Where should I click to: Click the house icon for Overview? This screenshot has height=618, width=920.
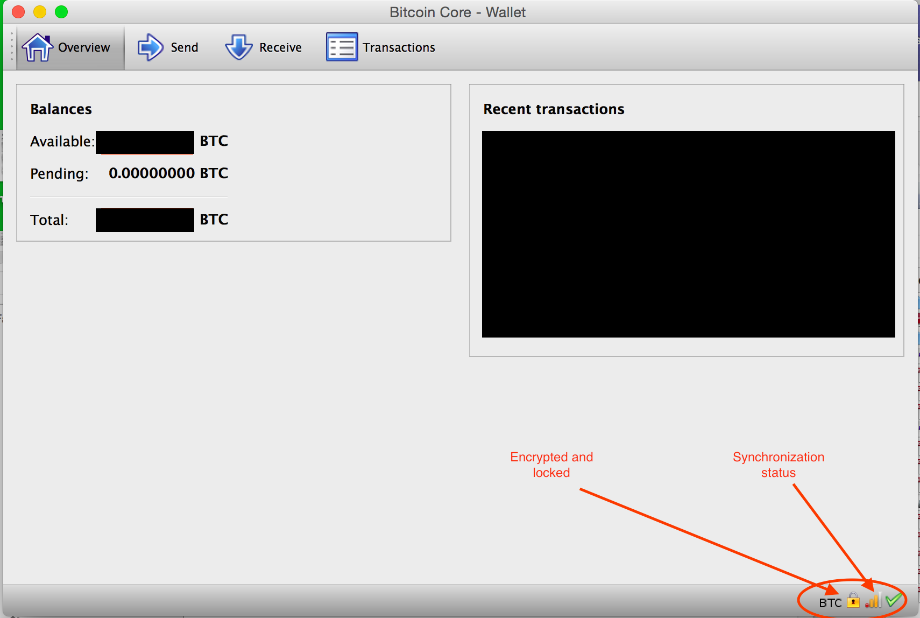[x=37, y=47]
